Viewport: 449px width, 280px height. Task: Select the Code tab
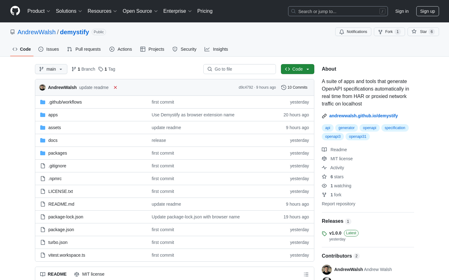(22, 49)
